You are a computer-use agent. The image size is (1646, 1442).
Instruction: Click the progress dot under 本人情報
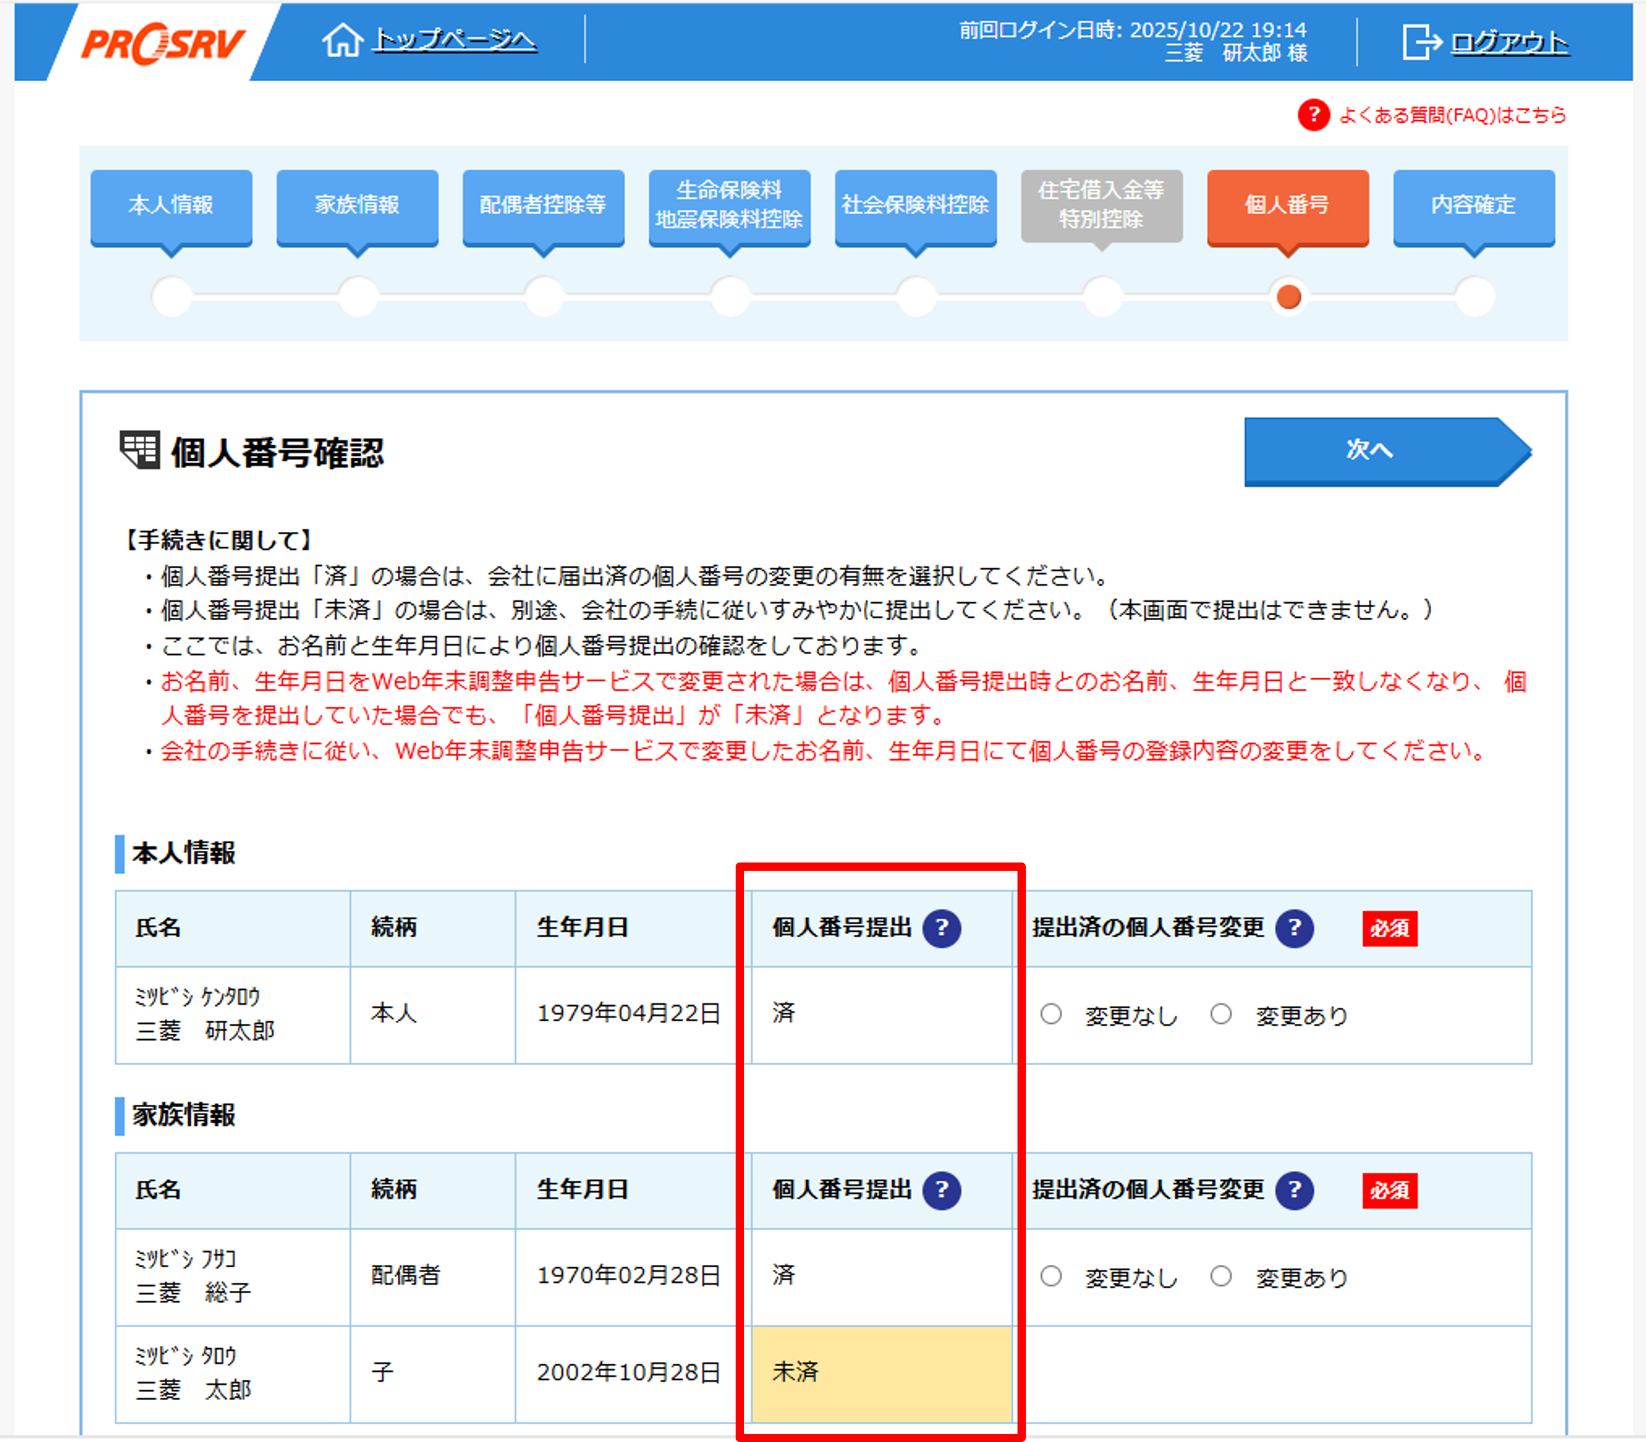[x=172, y=297]
